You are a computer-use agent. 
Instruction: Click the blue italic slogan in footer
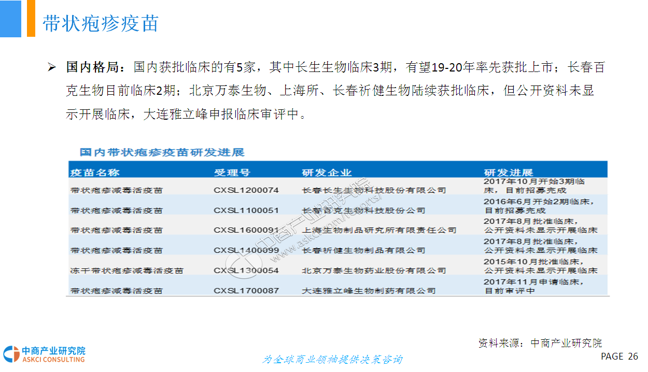332,360
